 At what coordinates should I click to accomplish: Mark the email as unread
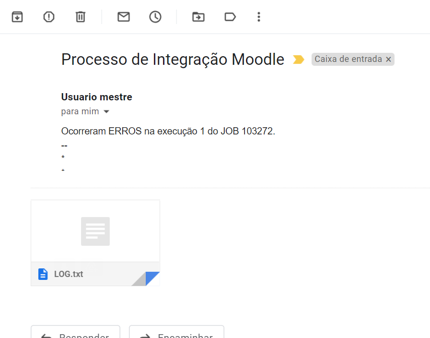(x=124, y=17)
